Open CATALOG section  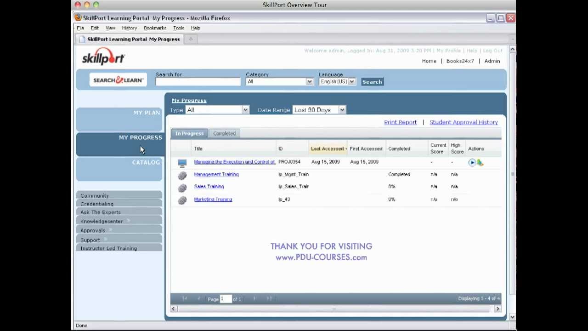[119, 169]
